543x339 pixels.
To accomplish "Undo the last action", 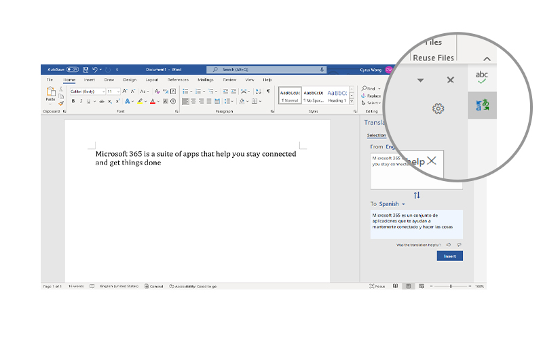I will click(x=94, y=70).
